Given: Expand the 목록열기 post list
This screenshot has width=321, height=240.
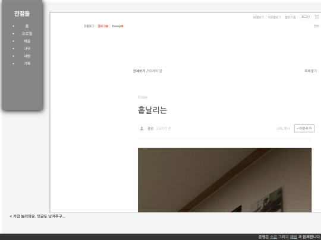Looking at the screenshot, I should (x=310, y=71).
